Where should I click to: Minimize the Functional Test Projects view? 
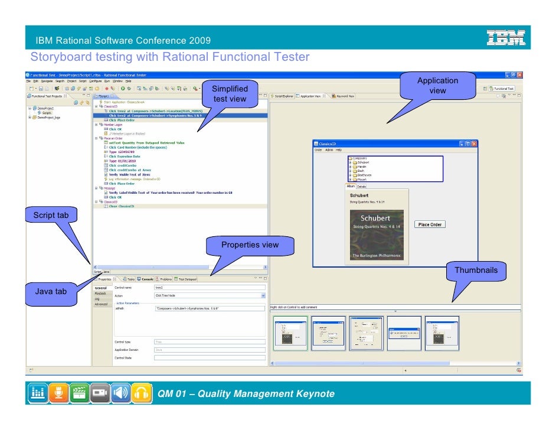84,96
